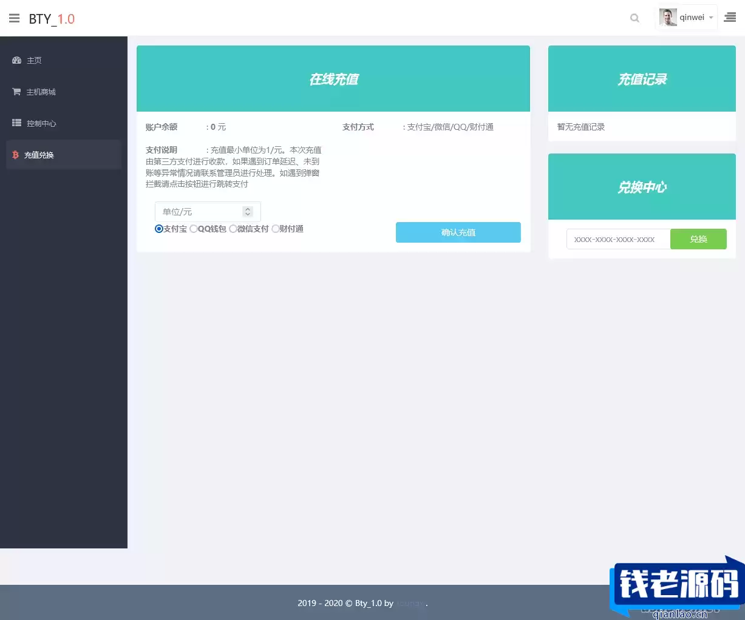Choose the 财付通 radio button

tap(276, 229)
